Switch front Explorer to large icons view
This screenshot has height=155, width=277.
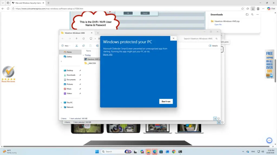219,119
